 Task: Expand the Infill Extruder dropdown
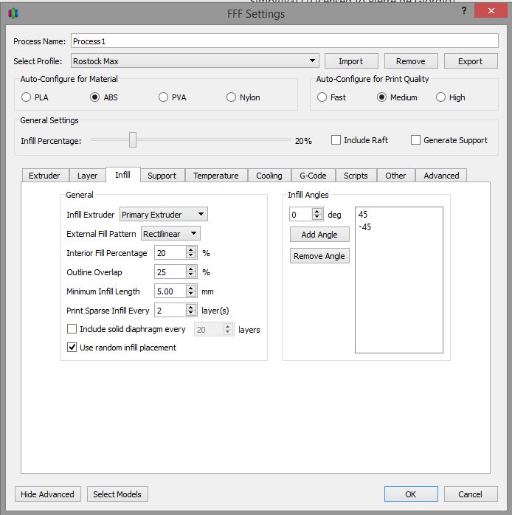(164, 215)
